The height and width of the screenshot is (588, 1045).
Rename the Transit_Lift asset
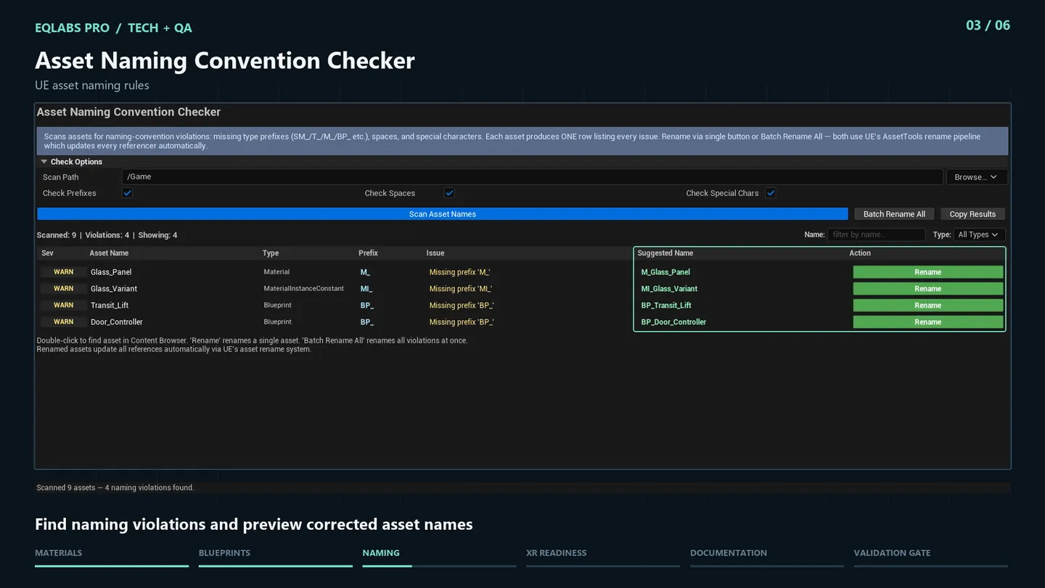927,306
